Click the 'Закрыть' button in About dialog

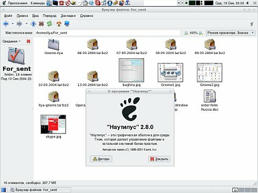159,159
